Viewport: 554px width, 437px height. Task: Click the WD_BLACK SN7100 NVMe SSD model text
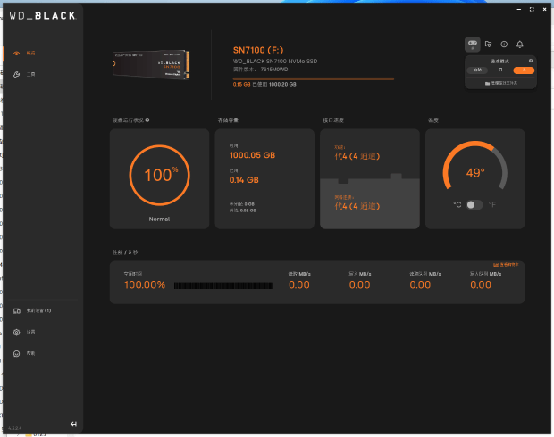(275, 62)
